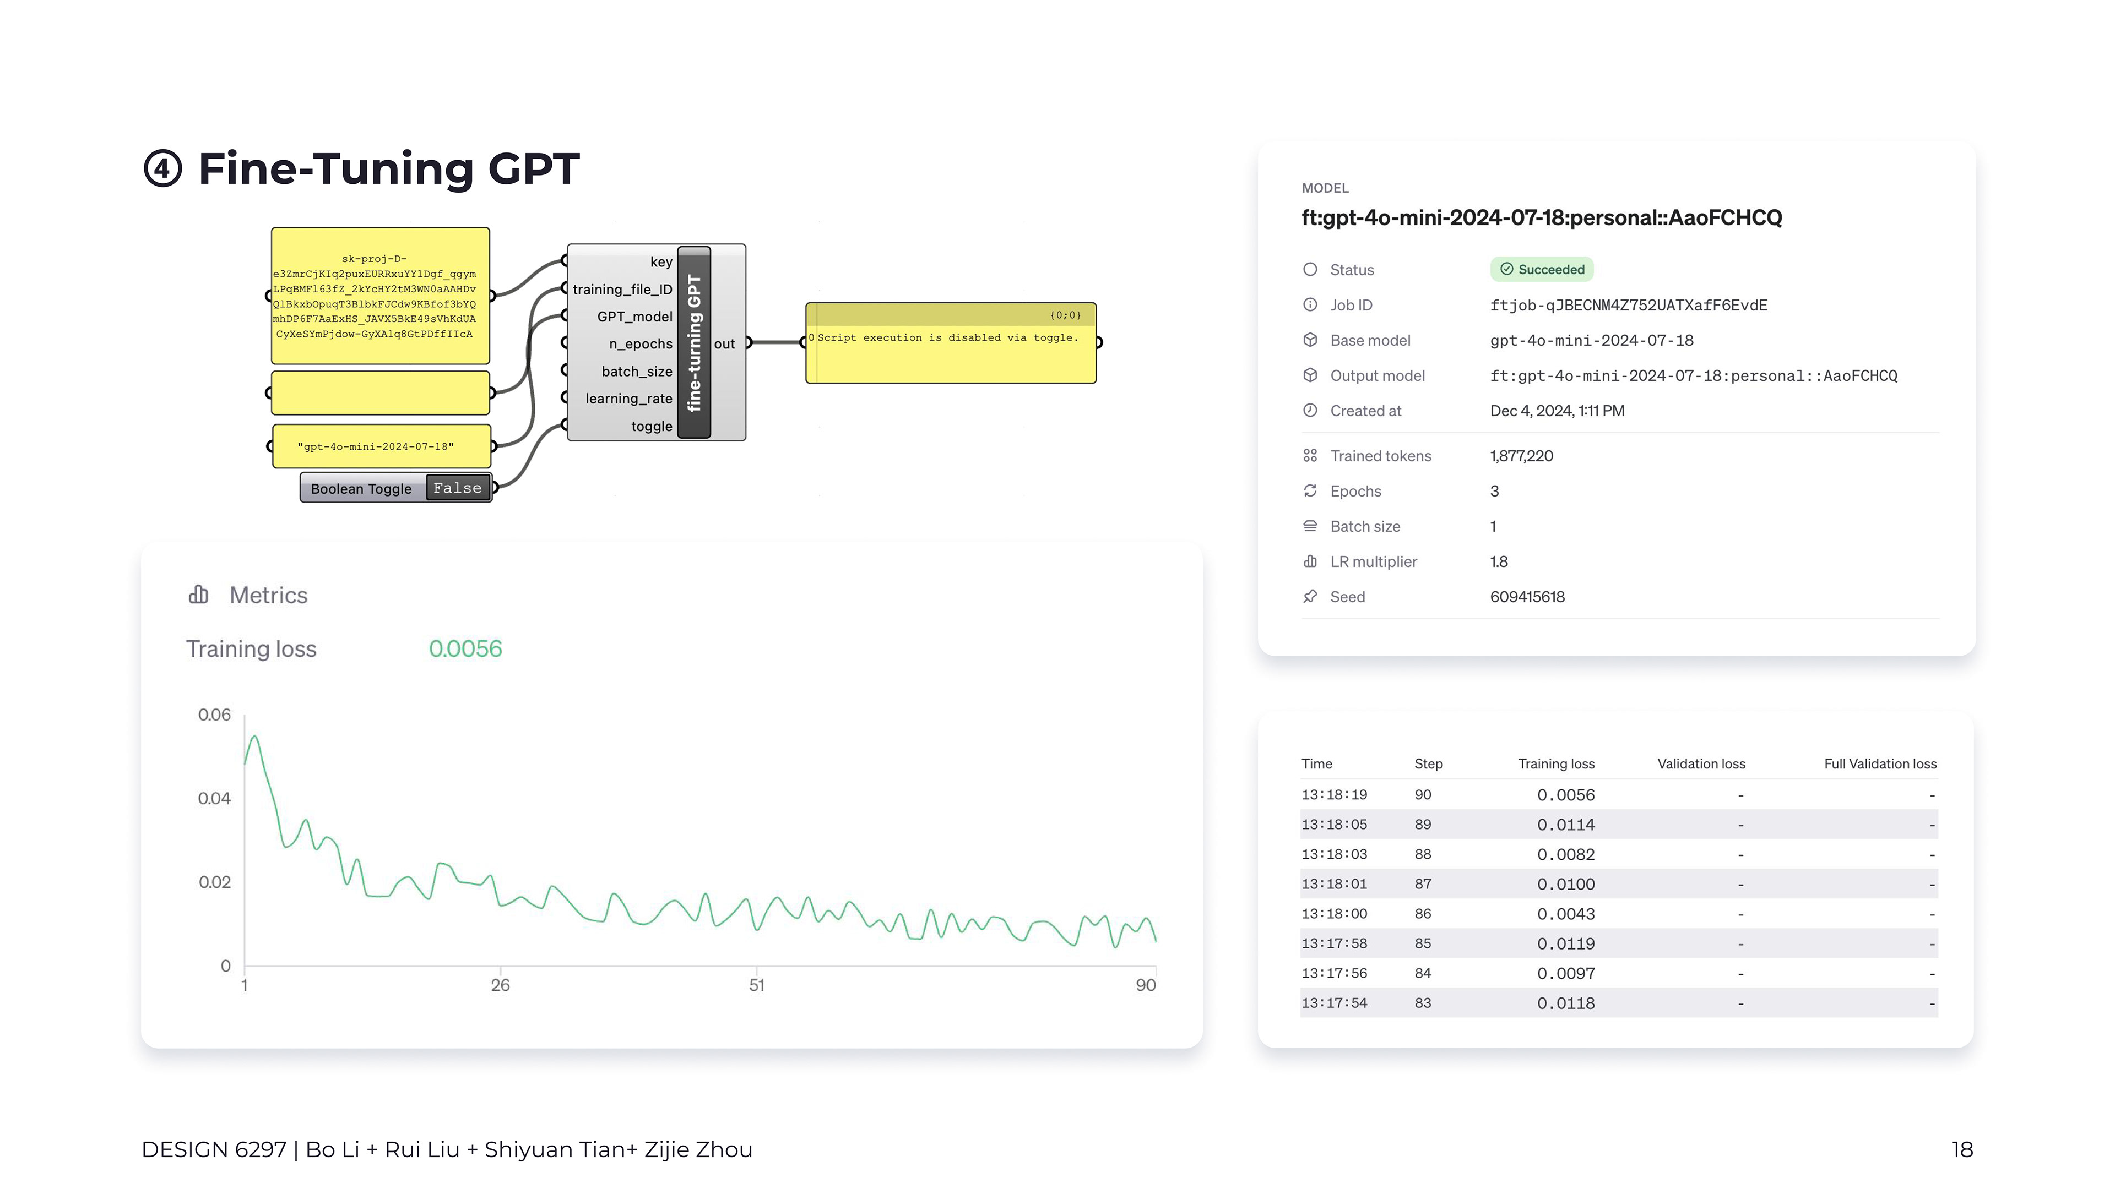This screenshot has width=2115, height=1189.
Task: Click the Training loss value 0.0056 in Metrics
Action: 465,648
